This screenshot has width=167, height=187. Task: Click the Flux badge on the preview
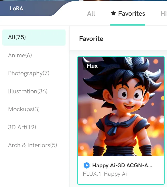tap(92, 66)
